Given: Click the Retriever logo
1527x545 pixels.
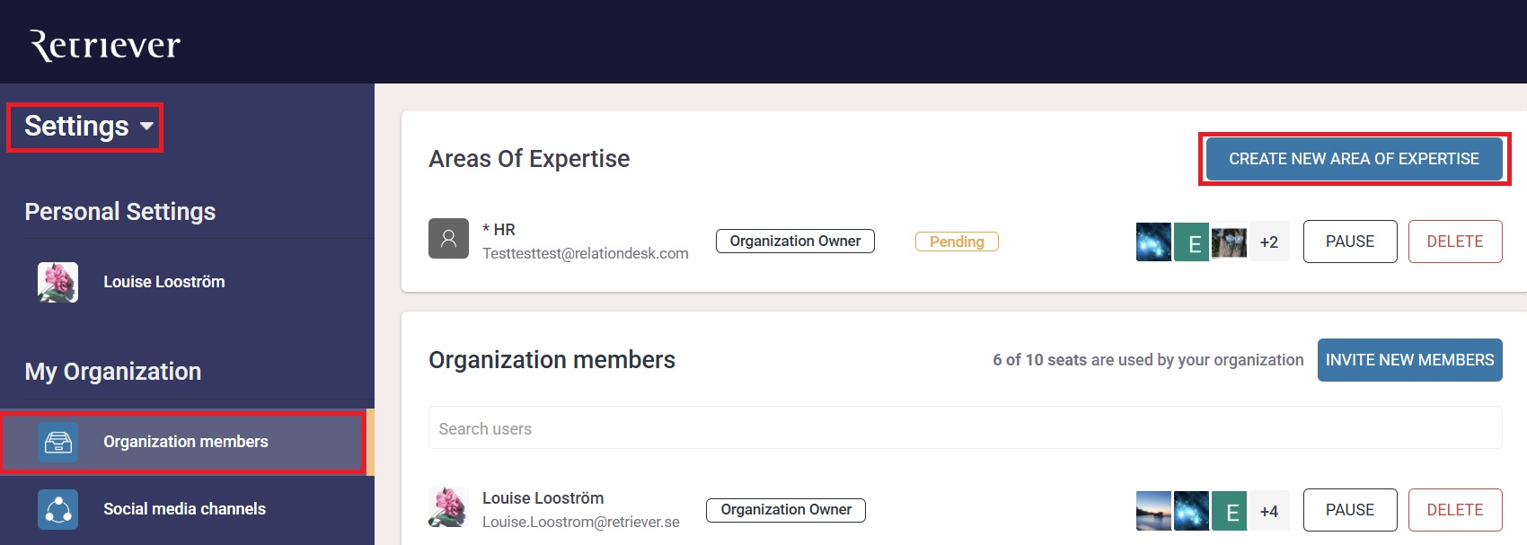Looking at the screenshot, I should (x=105, y=45).
